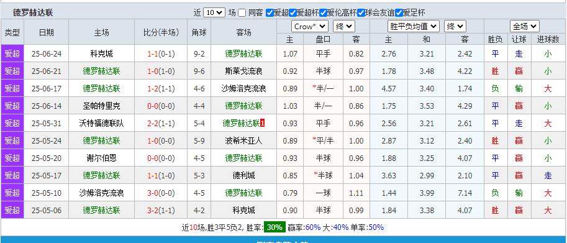Uncheck the 球会友谊 checkbox
Image resolution: width=567 pixels, height=243 pixels.
[361, 13]
